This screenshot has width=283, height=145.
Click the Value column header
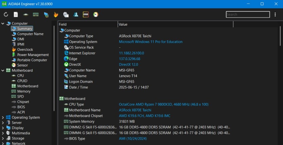(176, 24)
